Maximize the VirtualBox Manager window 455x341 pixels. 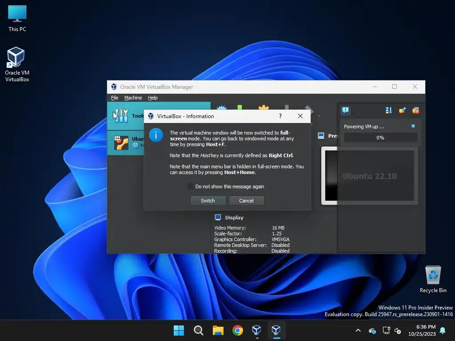click(x=395, y=87)
